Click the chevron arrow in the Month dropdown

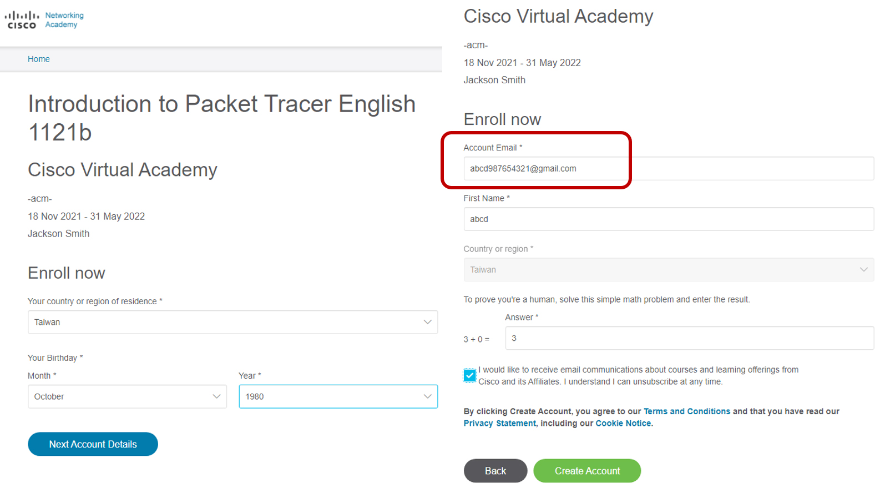(216, 396)
